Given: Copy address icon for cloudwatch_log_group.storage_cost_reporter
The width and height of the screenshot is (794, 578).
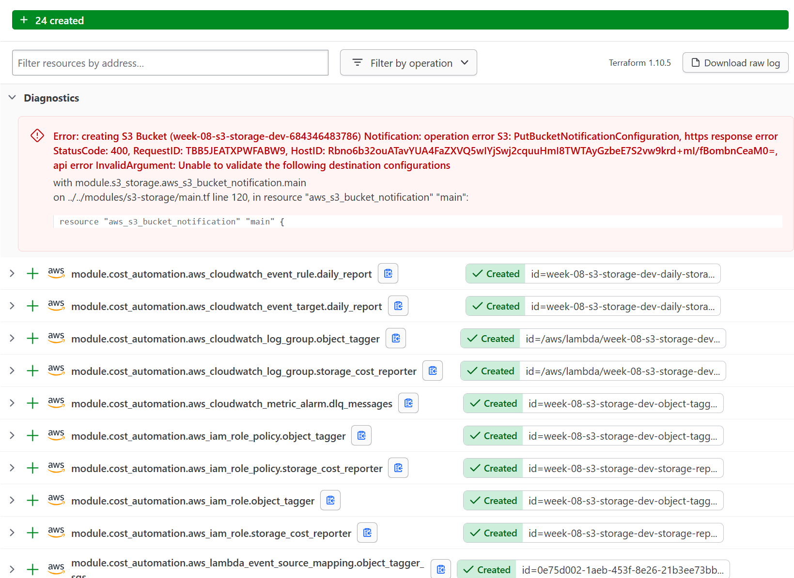Looking at the screenshot, I should (433, 371).
